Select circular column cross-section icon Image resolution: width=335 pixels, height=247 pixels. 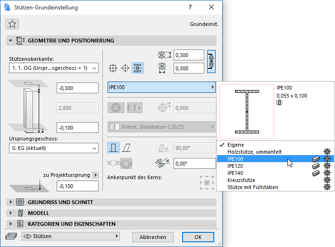[125, 68]
